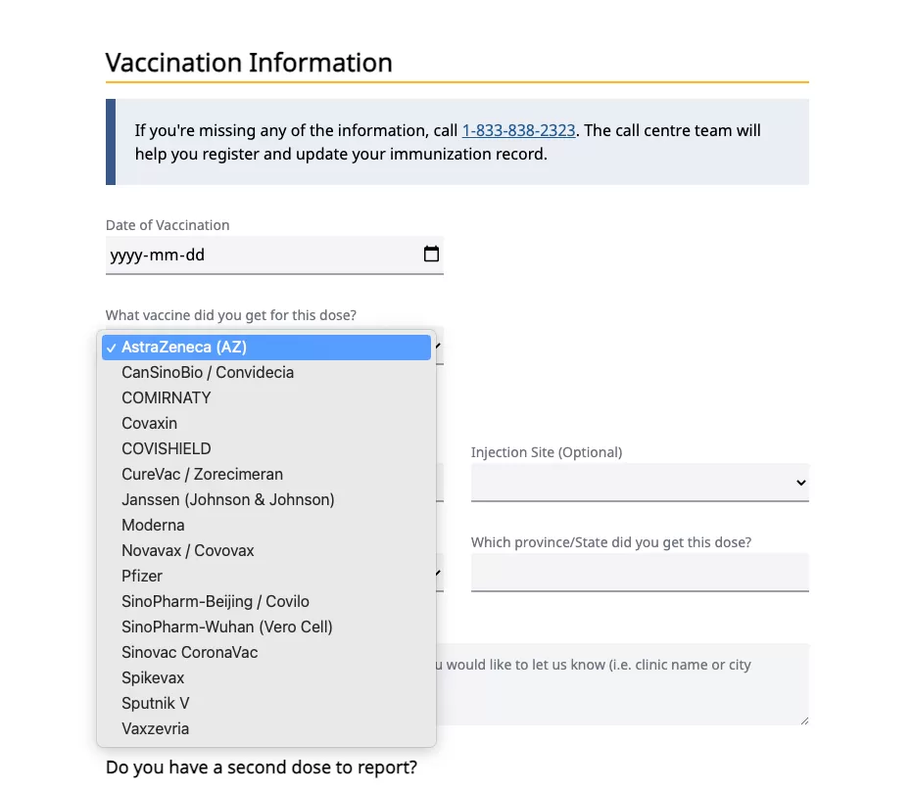
Task: Select the checked AstraZeneca (AZ) option
Action: coord(266,348)
